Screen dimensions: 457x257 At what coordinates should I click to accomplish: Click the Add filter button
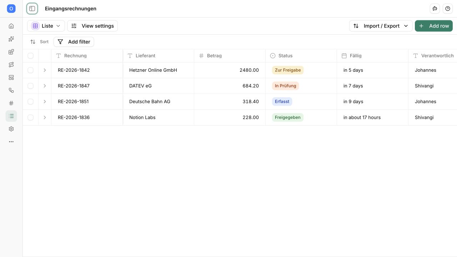pyautogui.click(x=74, y=42)
